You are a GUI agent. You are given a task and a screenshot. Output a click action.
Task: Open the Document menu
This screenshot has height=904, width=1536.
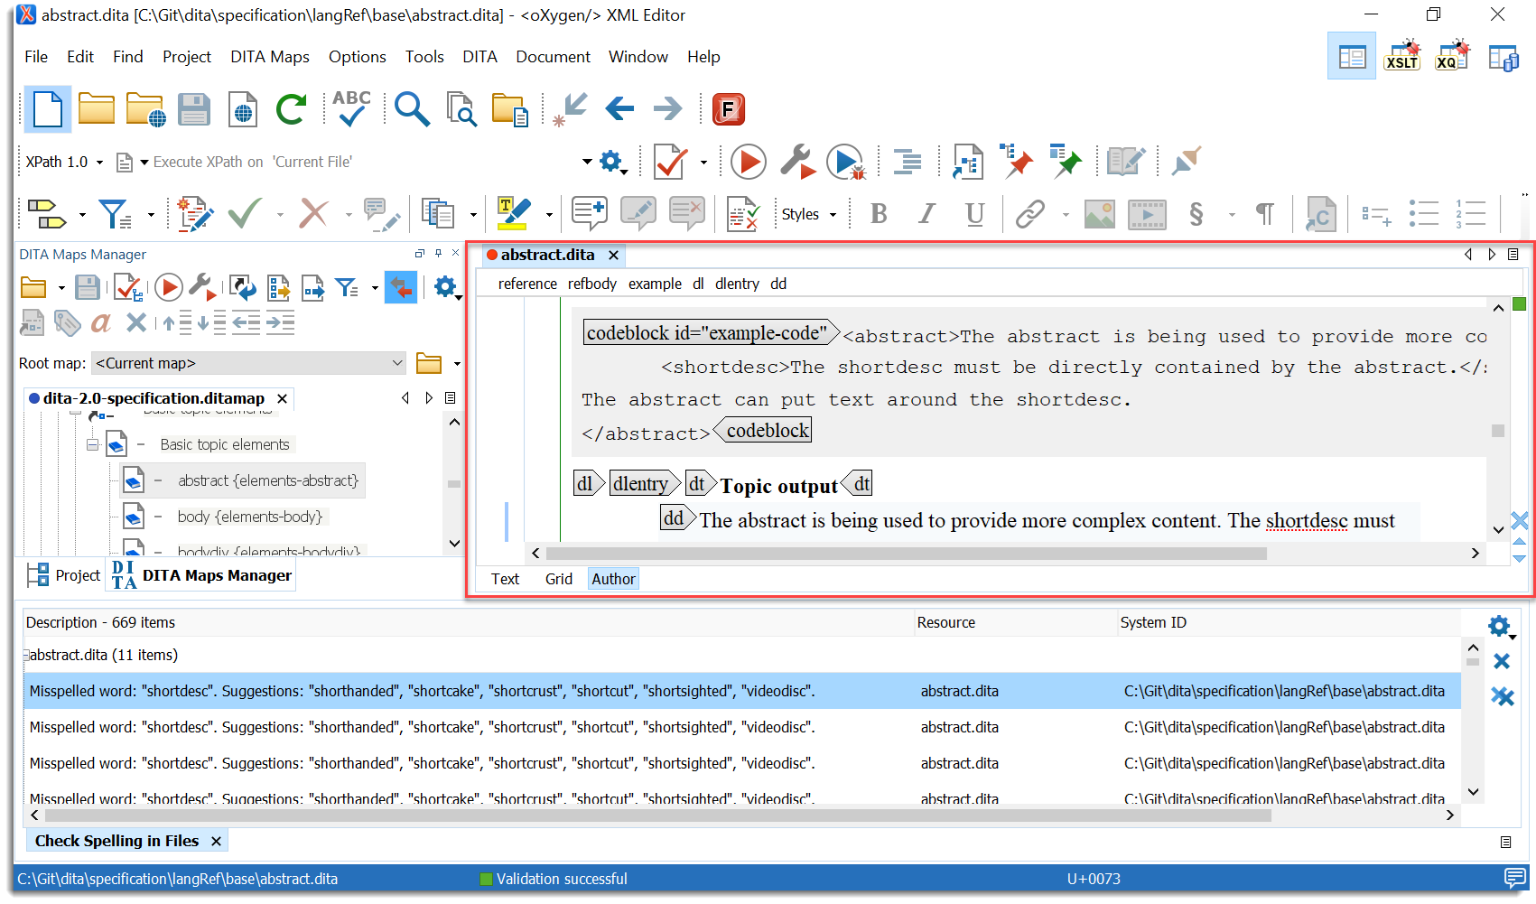coord(553,57)
